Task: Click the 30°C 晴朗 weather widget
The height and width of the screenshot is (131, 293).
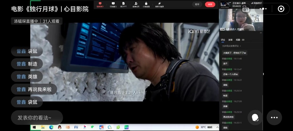Action: click(204, 127)
